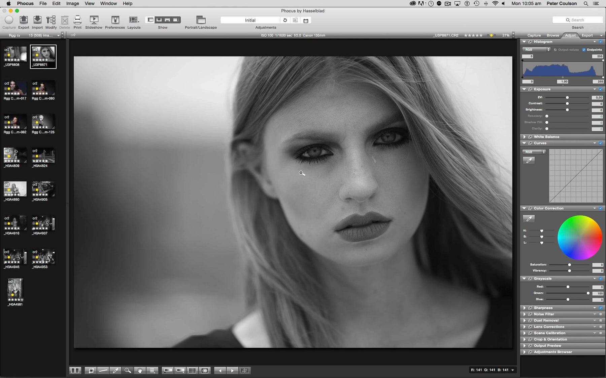The width and height of the screenshot is (606, 378).
Task: Select the eyedropper tool in bottom toolbar
Action: (115, 370)
